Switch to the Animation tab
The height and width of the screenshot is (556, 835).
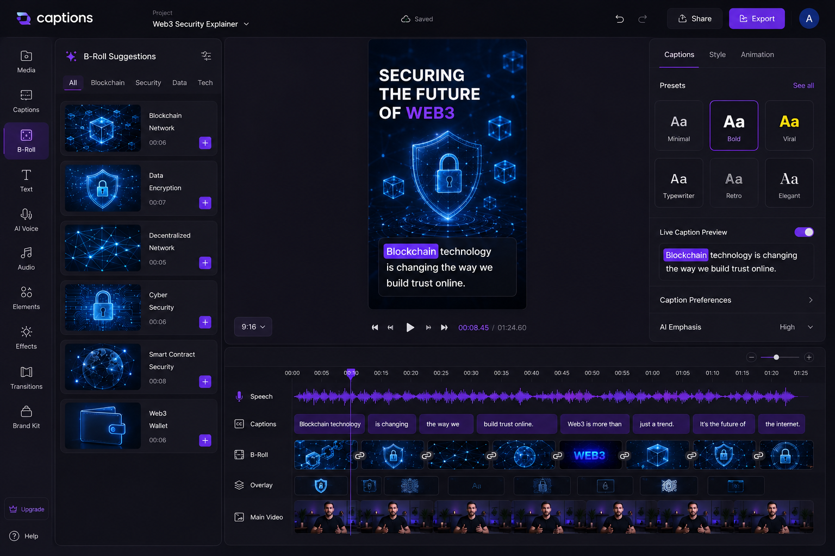(x=757, y=54)
